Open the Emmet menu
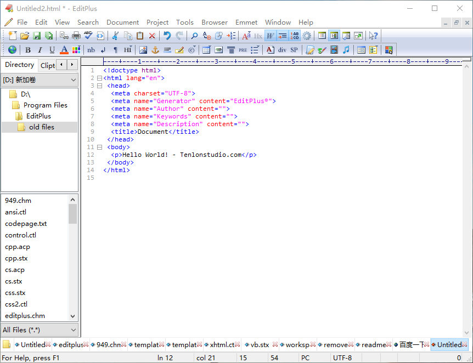Viewport: 473px width, 363px height. click(x=246, y=22)
